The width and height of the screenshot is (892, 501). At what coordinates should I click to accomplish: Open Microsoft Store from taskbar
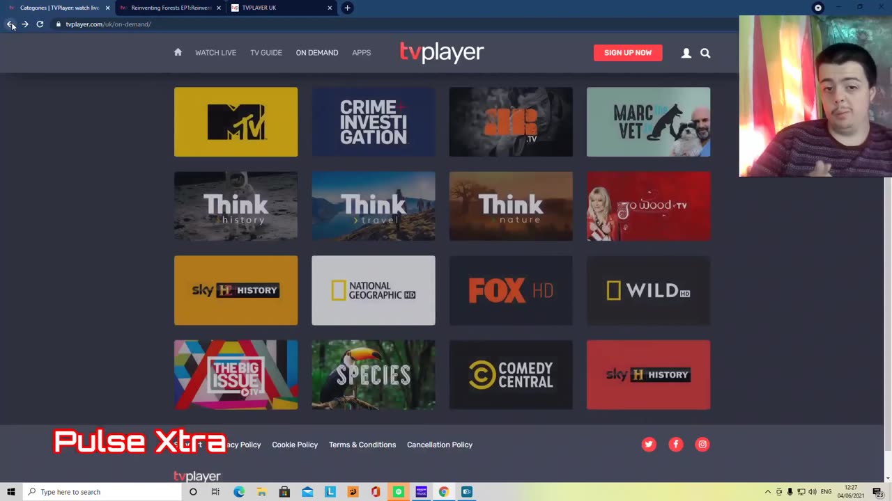coord(284,492)
